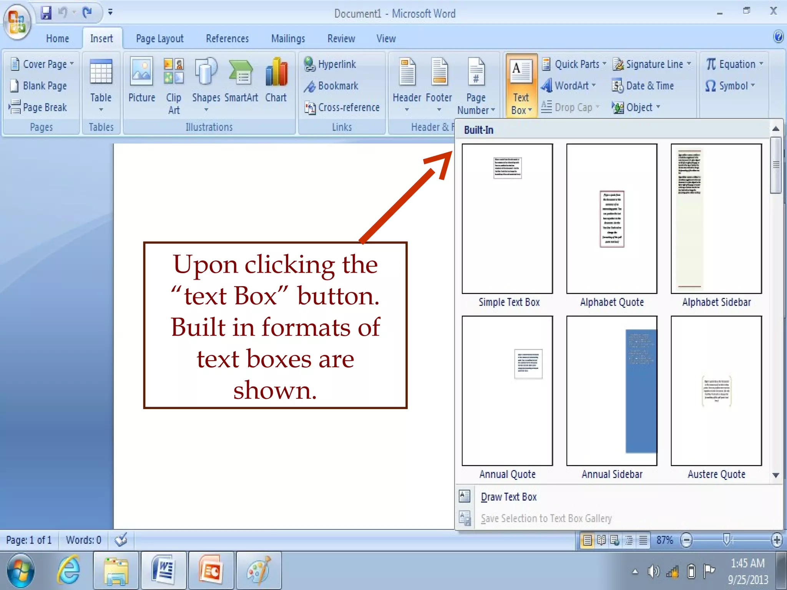Open the View tab

click(386, 38)
